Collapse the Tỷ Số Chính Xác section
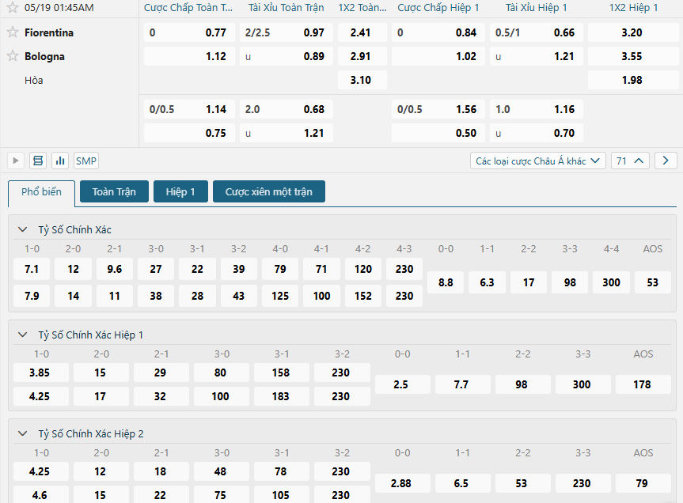 click(23, 229)
